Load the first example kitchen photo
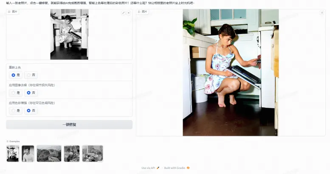The height and width of the screenshot is (174, 330). click(13, 154)
